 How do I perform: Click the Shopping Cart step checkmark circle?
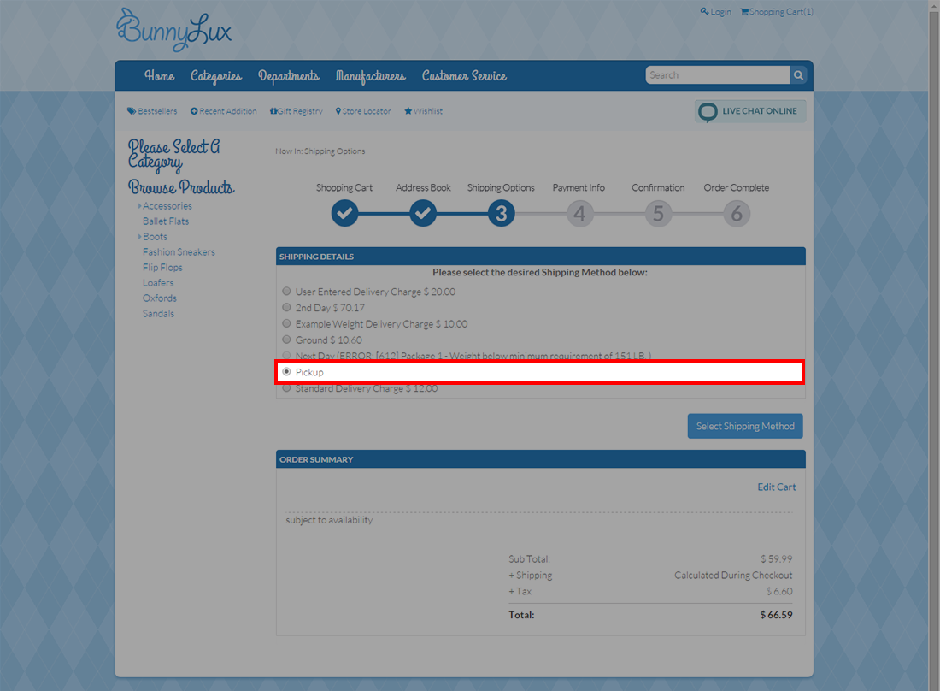click(344, 213)
